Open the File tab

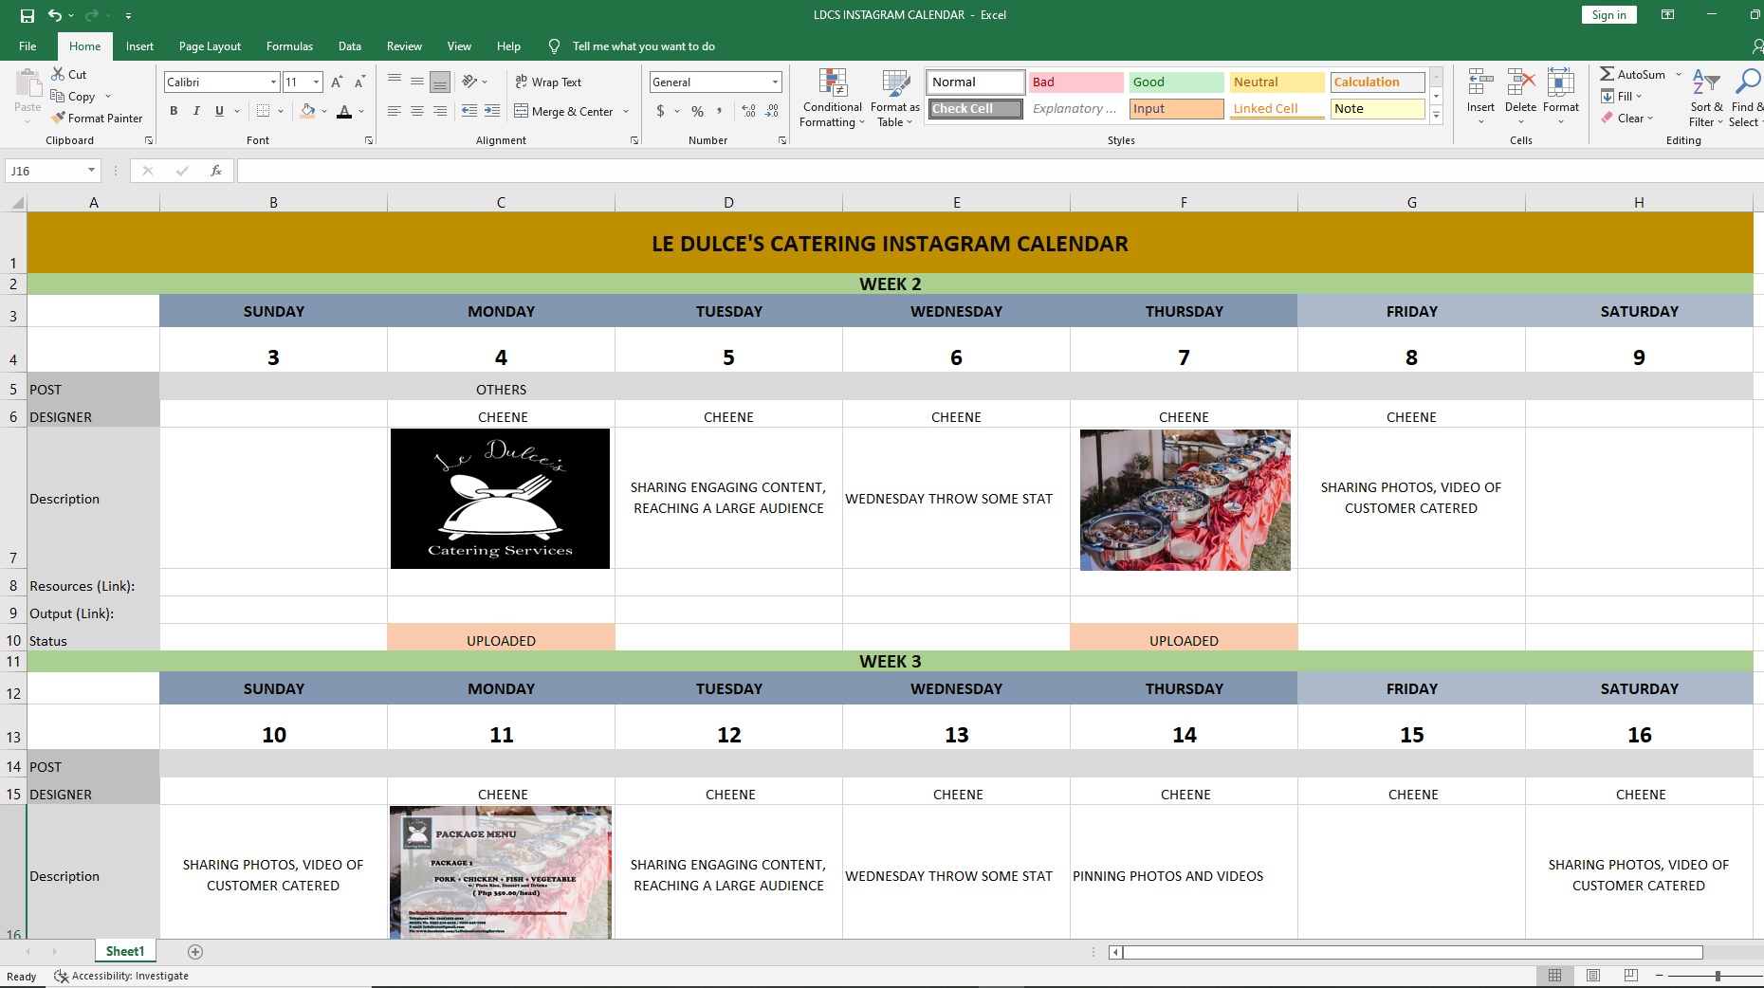coord(28,46)
